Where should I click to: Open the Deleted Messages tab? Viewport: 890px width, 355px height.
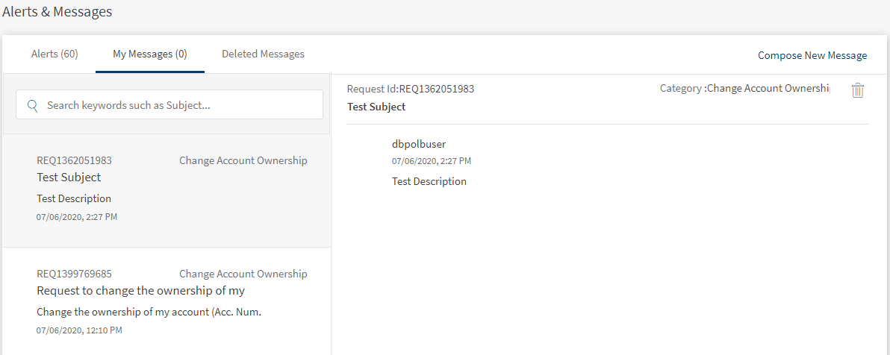click(263, 54)
